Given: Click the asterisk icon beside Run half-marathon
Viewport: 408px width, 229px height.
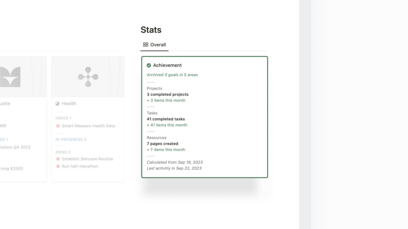Looking at the screenshot, I should 58,166.
